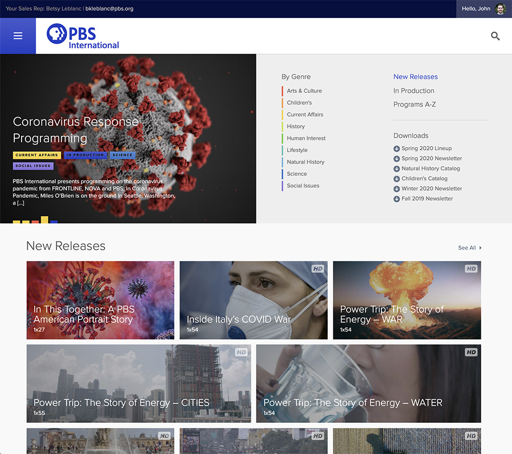The image size is (512, 454).
Task: Click the Social Issues tag badge
Action: pos(33,166)
